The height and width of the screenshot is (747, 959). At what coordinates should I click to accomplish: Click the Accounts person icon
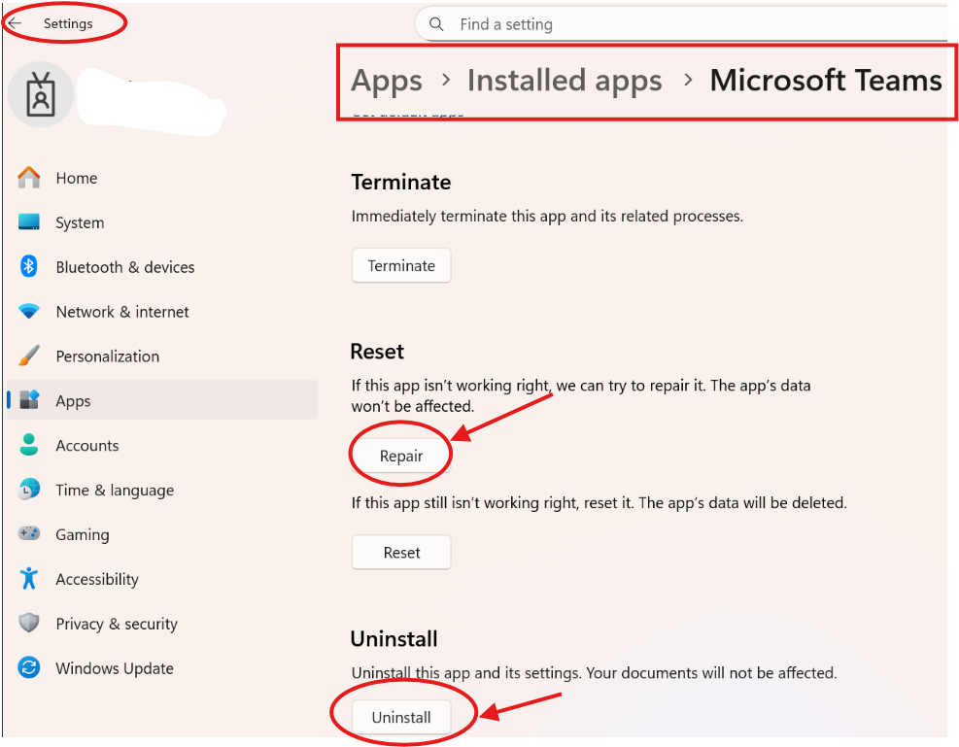29,444
